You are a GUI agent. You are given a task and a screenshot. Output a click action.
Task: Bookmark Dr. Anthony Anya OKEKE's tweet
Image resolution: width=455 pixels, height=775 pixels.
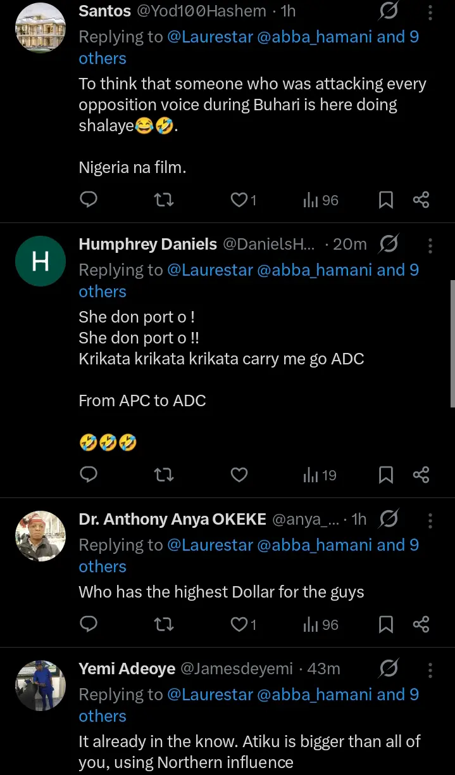click(x=385, y=625)
